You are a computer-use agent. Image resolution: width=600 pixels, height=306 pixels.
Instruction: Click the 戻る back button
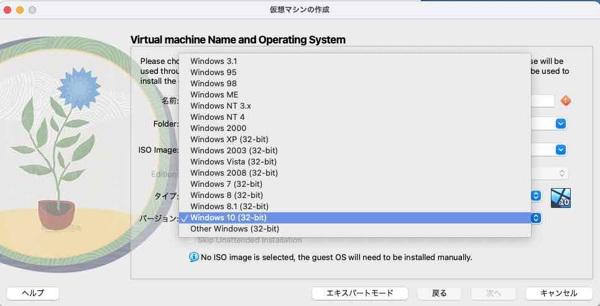pyautogui.click(x=440, y=294)
